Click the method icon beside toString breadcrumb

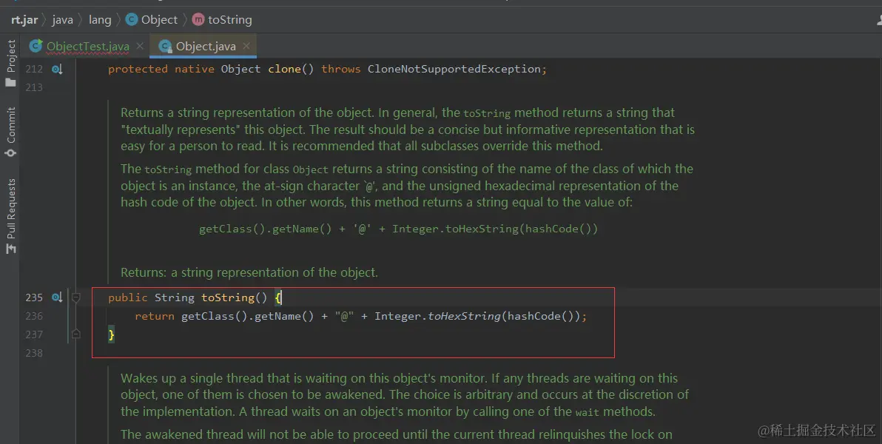tap(198, 20)
